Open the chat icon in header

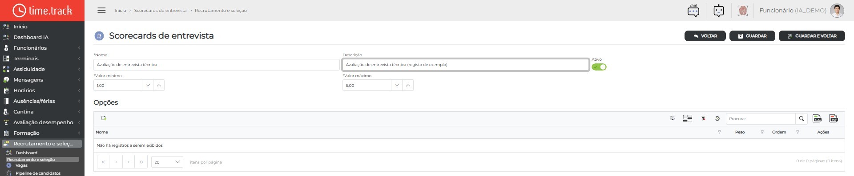click(693, 10)
